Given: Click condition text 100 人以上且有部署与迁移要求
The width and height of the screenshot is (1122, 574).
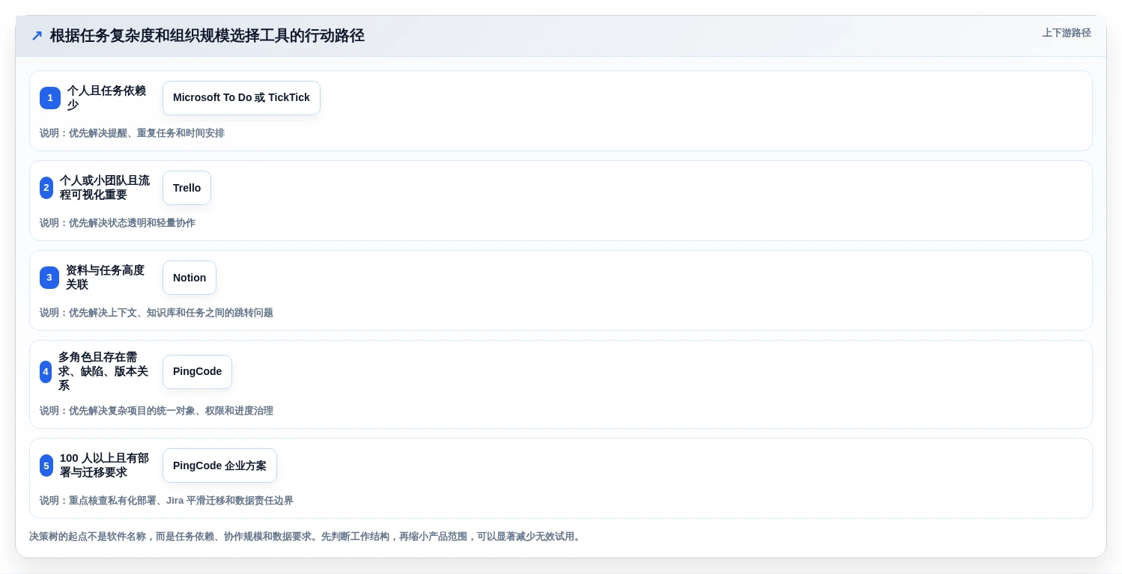Looking at the screenshot, I should [105, 465].
